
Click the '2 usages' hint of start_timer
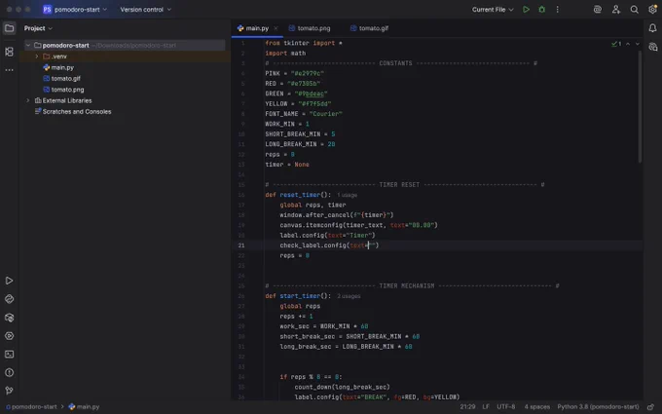coord(349,296)
